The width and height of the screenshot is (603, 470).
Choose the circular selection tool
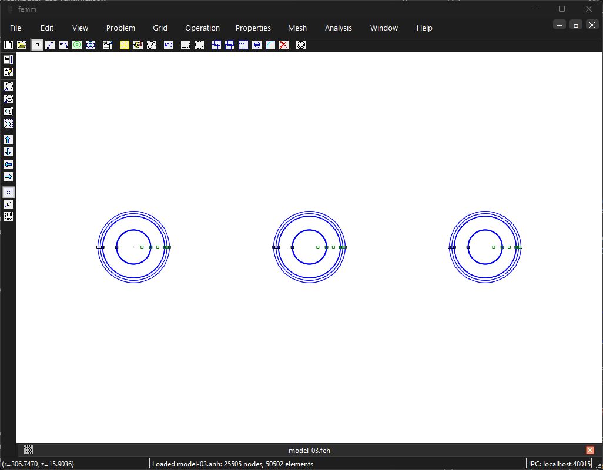(x=199, y=45)
